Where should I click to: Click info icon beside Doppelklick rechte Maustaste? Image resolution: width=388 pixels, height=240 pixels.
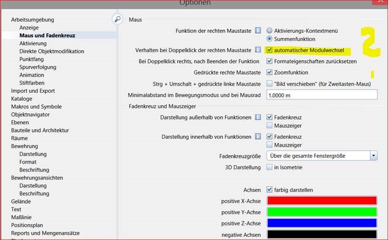[x=258, y=50]
